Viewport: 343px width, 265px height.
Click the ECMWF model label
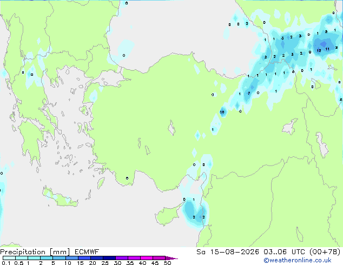click(87, 252)
